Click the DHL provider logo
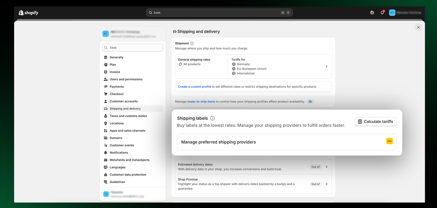The height and width of the screenshot is (208, 437). pyautogui.click(x=389, y=141)
